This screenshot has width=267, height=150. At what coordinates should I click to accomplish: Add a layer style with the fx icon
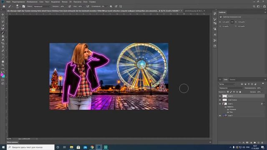click(244, 142)
